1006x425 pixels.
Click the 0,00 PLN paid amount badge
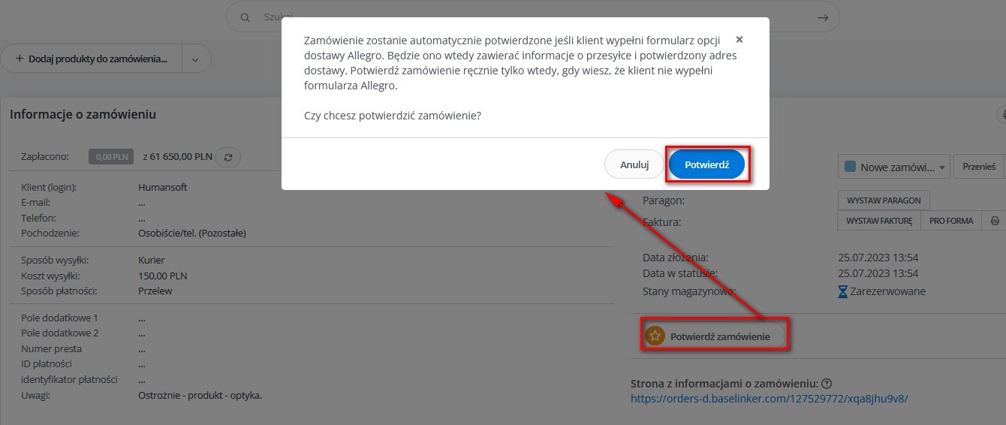coord(110,157)
